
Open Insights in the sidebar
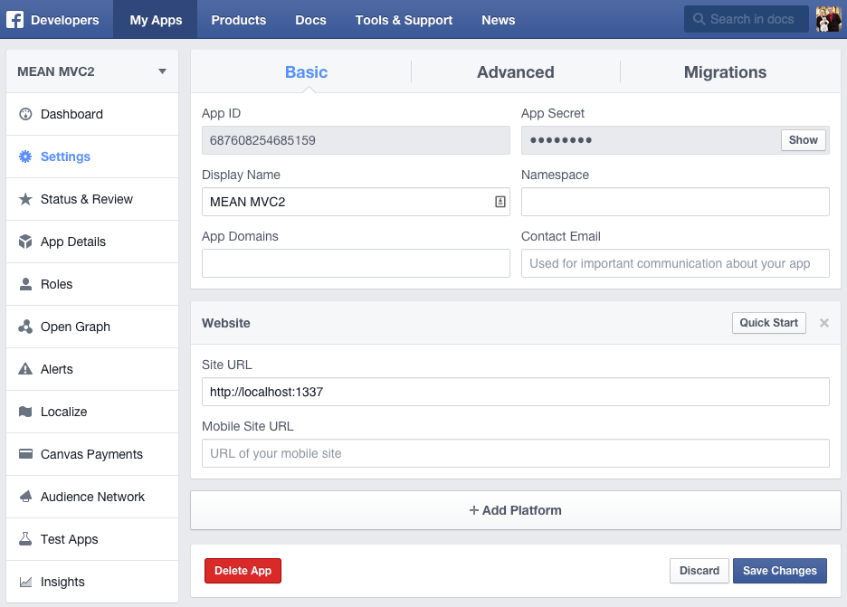pos(92,582)
